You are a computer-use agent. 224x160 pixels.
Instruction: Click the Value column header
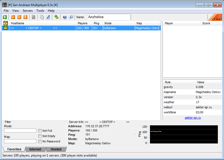point(208,82)
